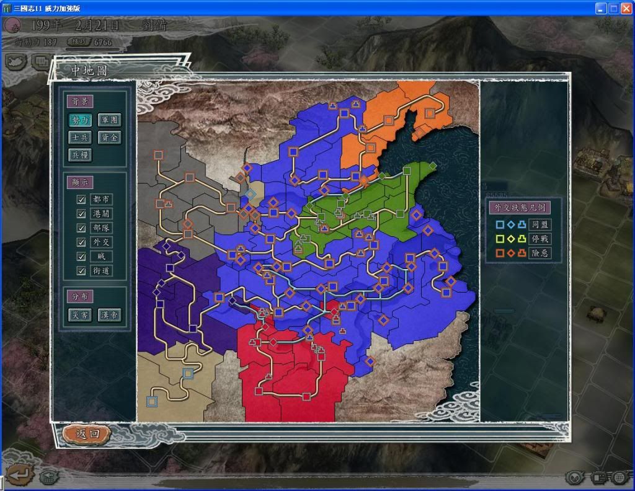Click the 停戰 legend label
The width and height of the screenshot is (635, 491).
coord(540,239)
